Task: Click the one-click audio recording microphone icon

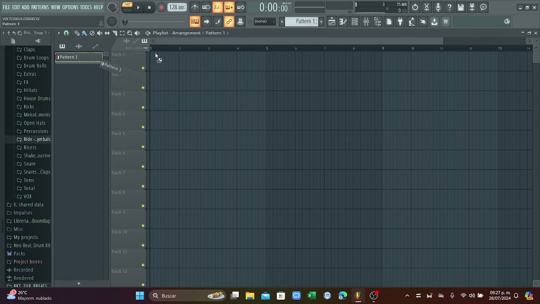Action: pos(438,7)
